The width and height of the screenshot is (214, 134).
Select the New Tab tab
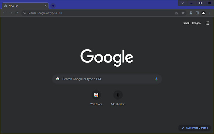[25, 6]
